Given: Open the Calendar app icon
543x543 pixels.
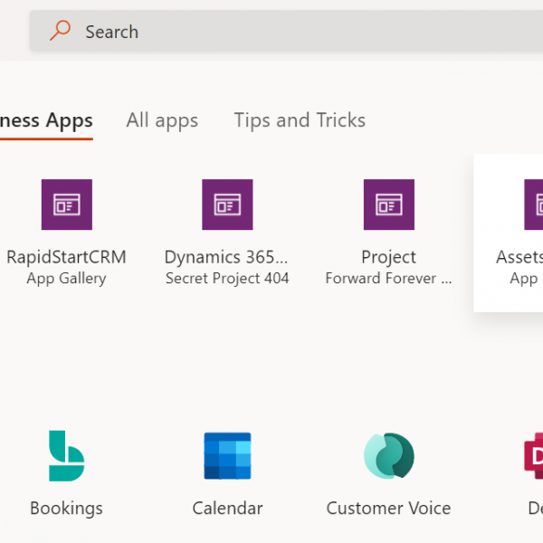Looking at the screenshot, I should (x=227, y=456).
